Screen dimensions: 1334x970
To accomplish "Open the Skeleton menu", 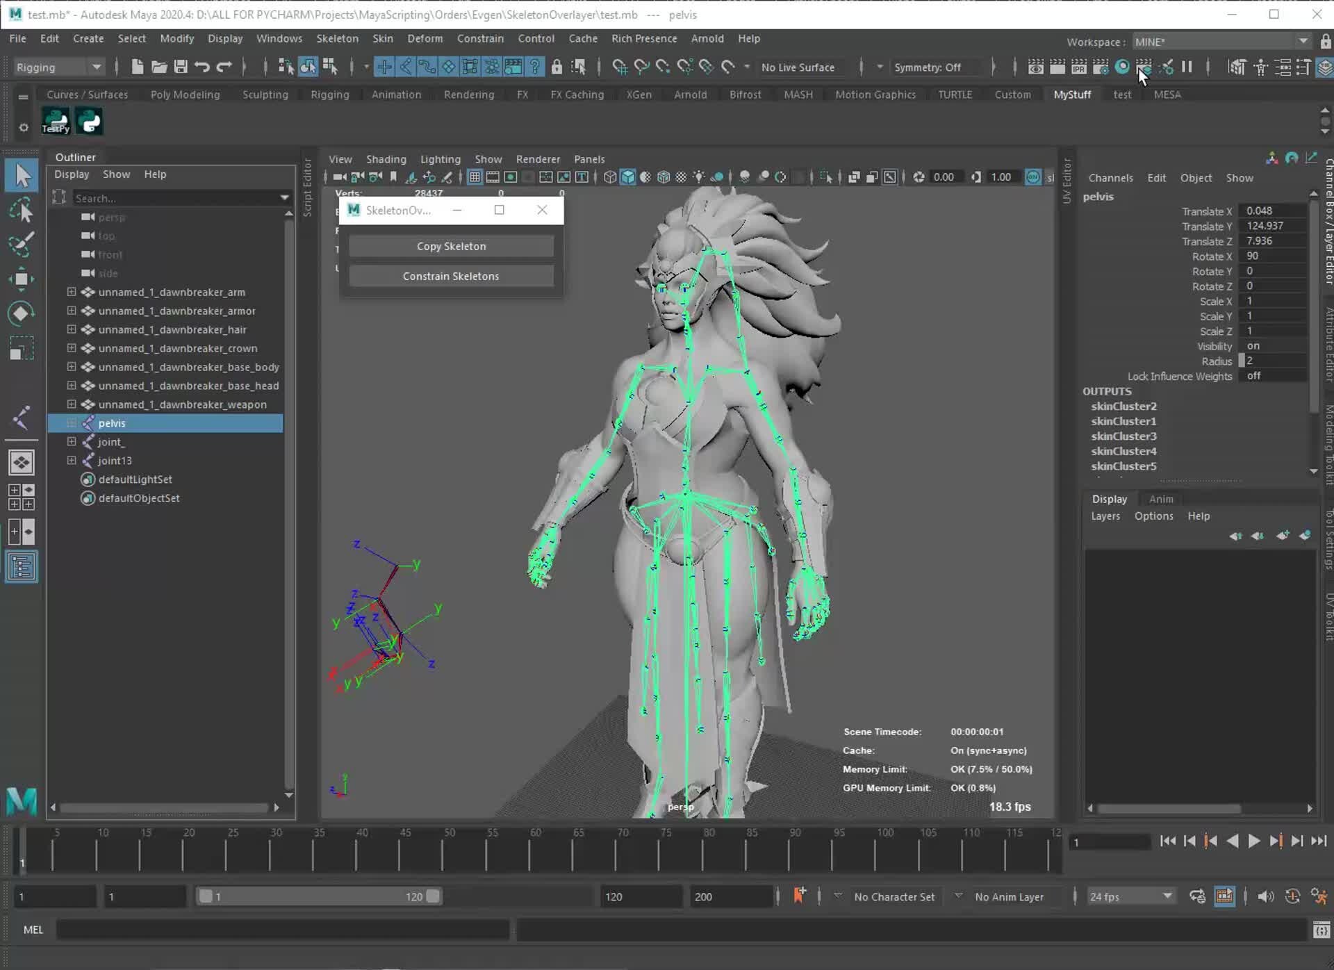I will [338, 38].
